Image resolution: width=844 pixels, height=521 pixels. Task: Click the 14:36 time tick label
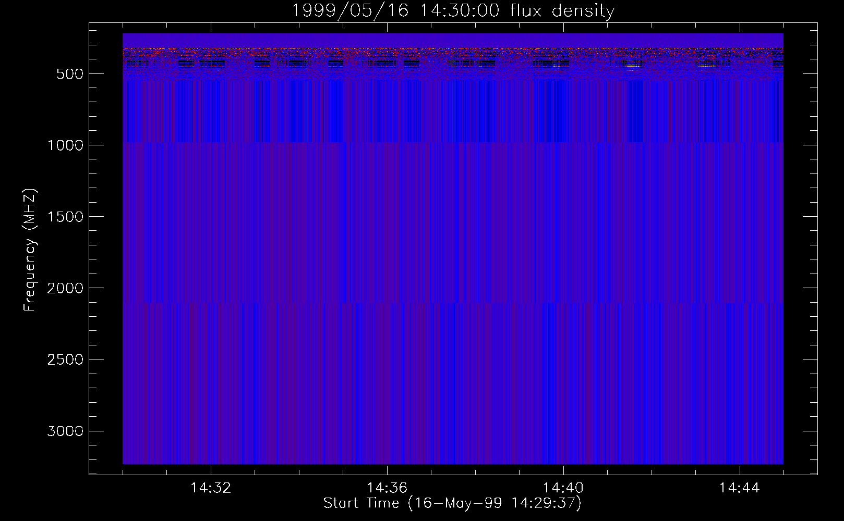(x=387, y=488)
